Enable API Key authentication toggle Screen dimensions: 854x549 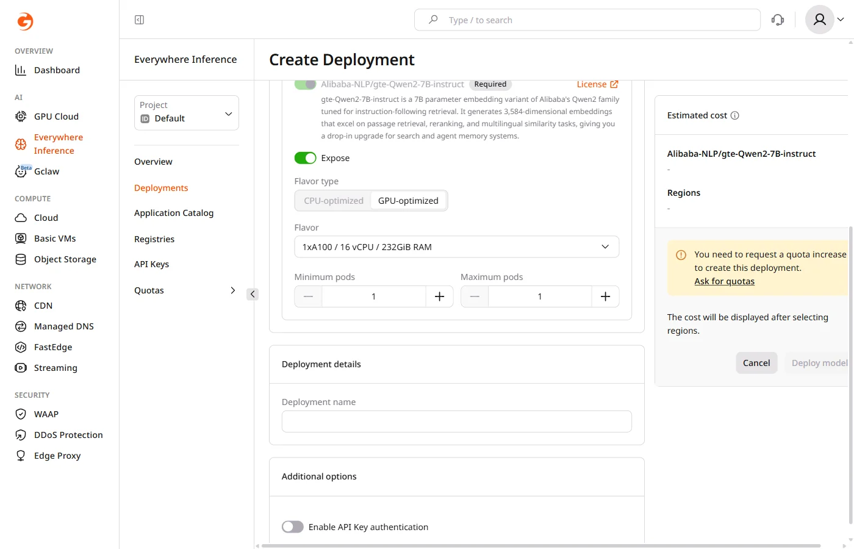tap(293, 526)
